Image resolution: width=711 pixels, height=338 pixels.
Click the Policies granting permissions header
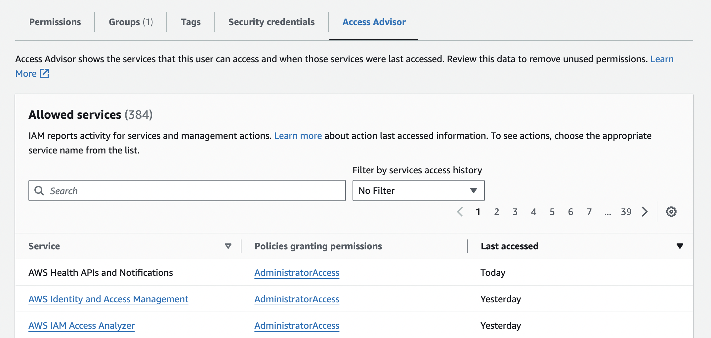tap(318, 246)
